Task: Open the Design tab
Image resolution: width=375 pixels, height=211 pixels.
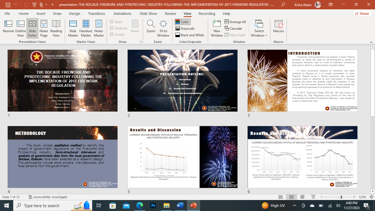Action: click(75, 13)
